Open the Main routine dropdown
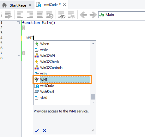The height and width of the screenshot is (137, 145). pyautogui.click(x=122, y=15)
